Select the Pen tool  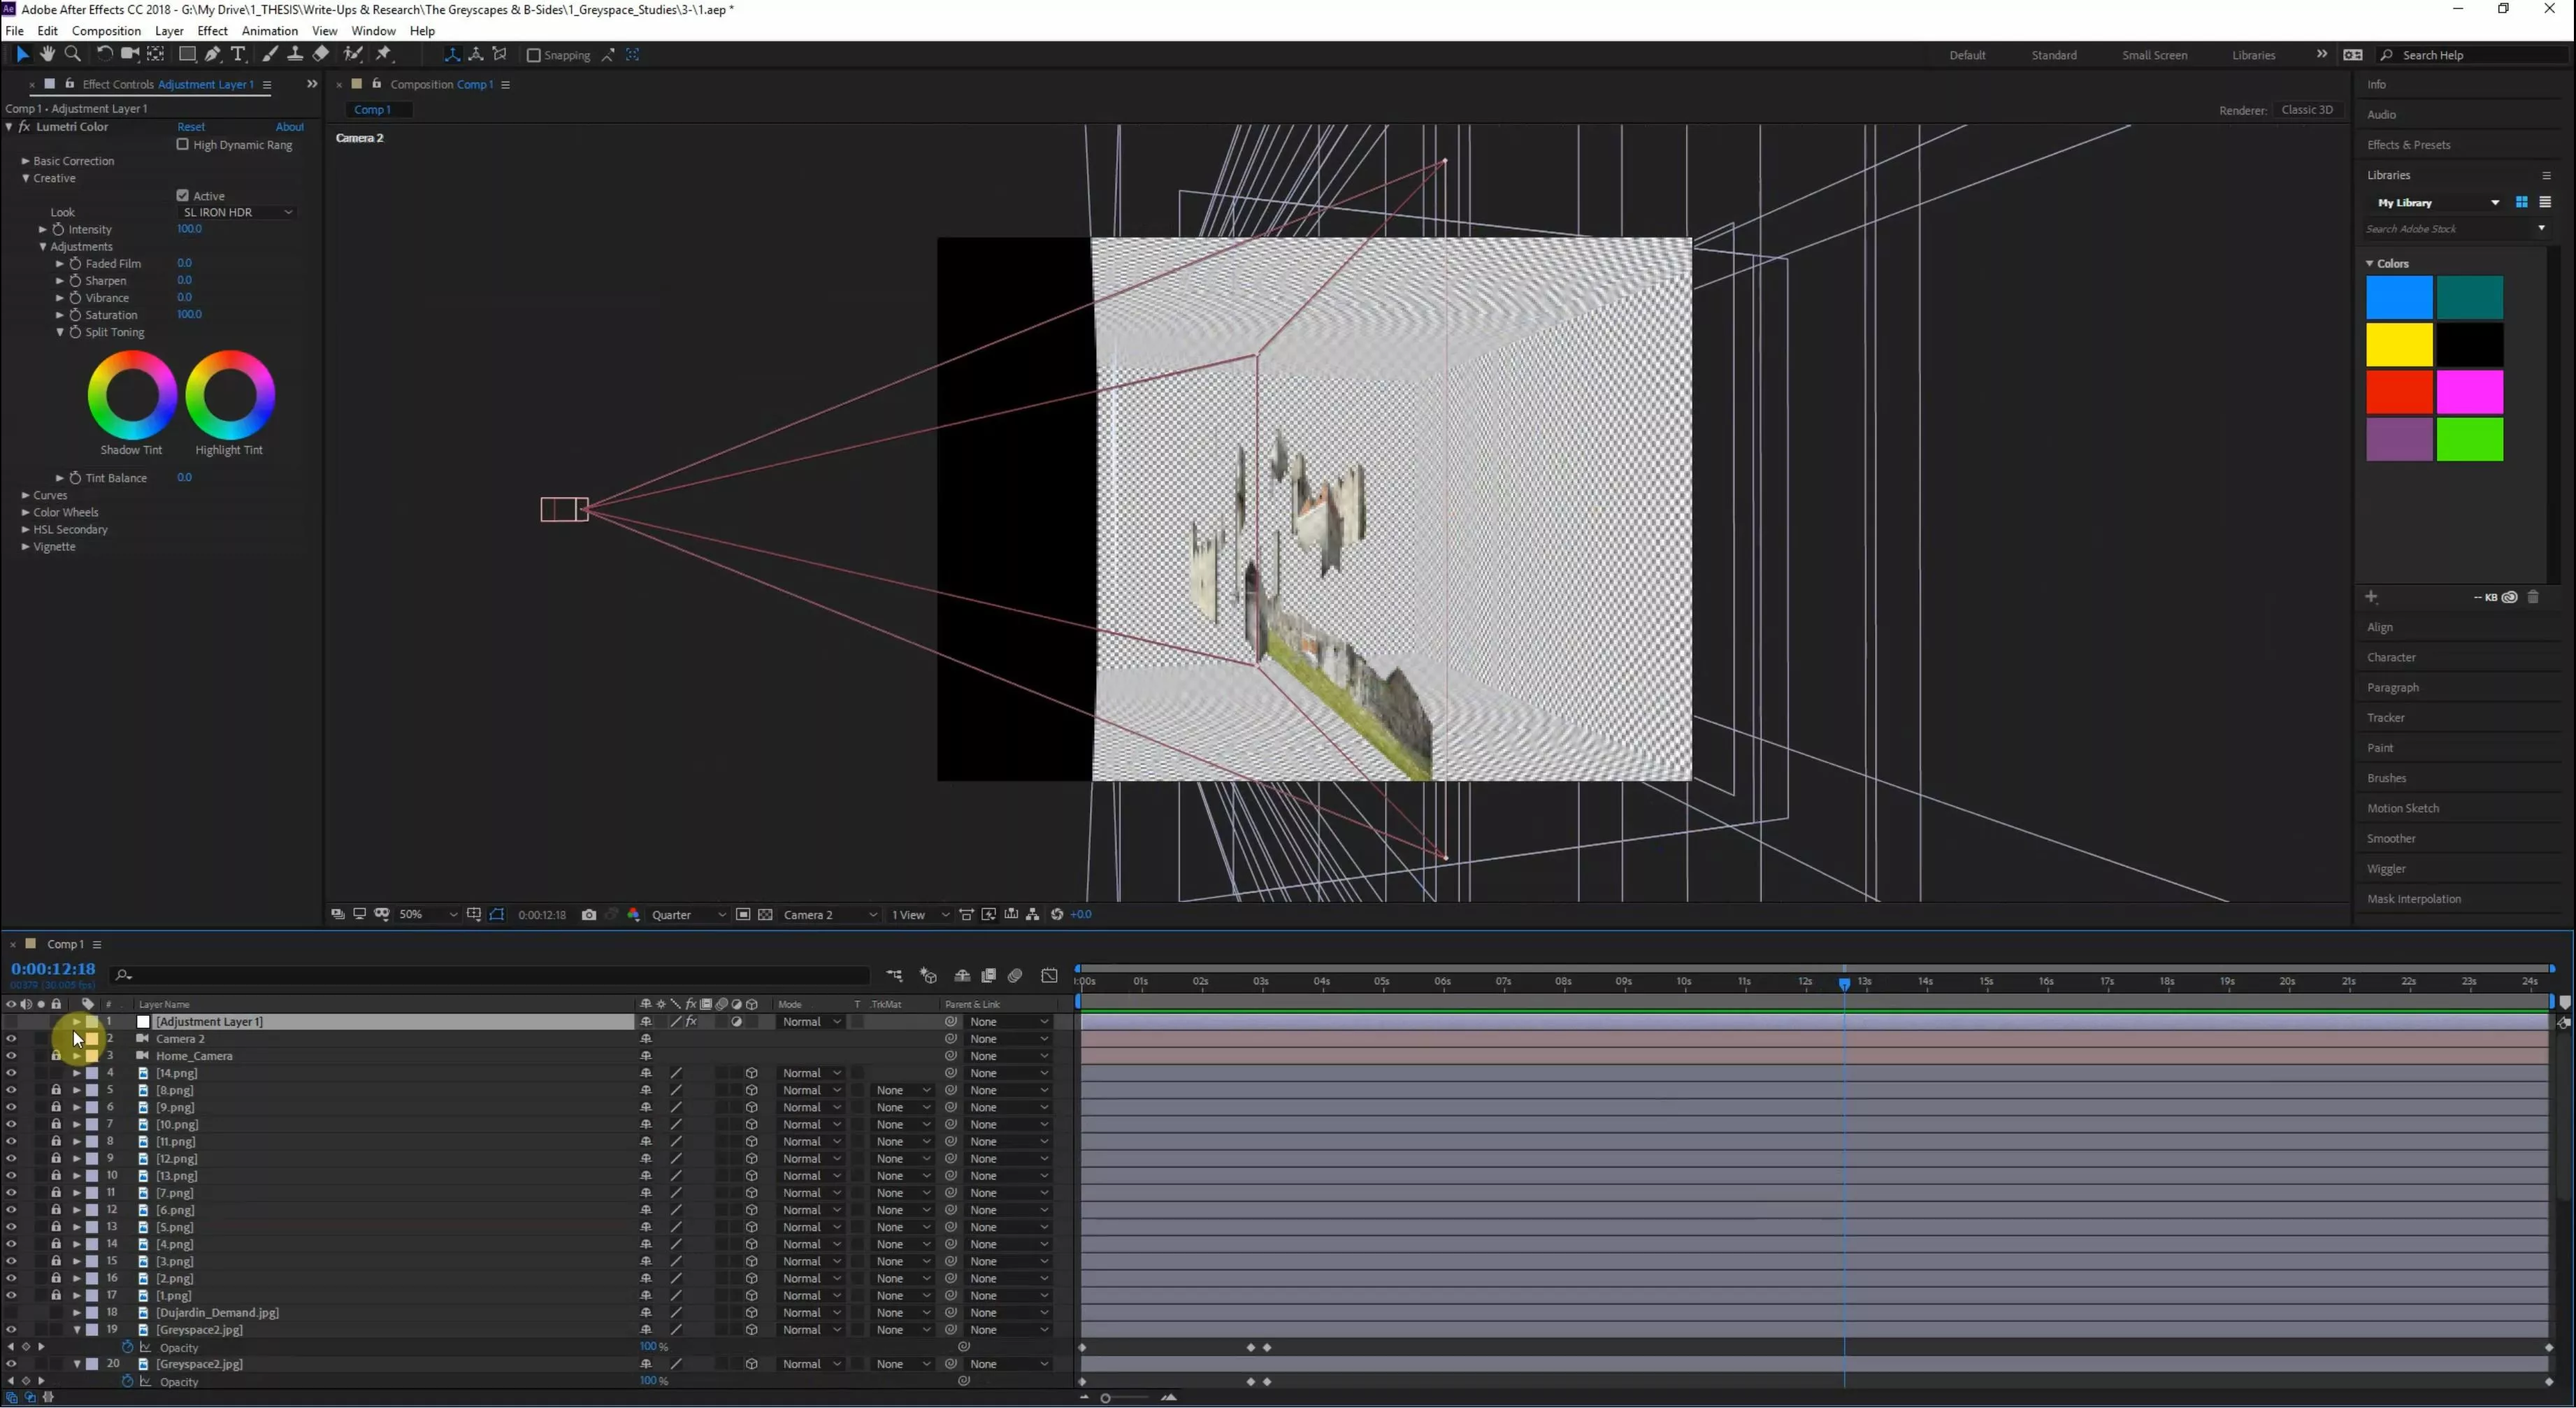(x=212, y=54)
